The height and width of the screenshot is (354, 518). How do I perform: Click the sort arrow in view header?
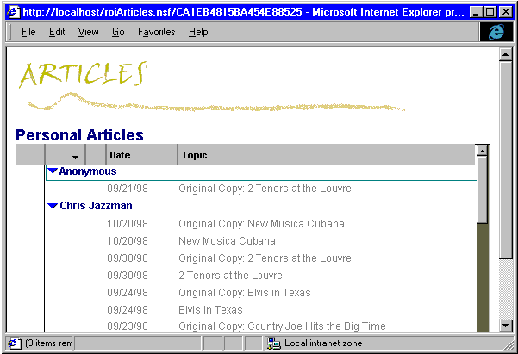tap(75, 156)
